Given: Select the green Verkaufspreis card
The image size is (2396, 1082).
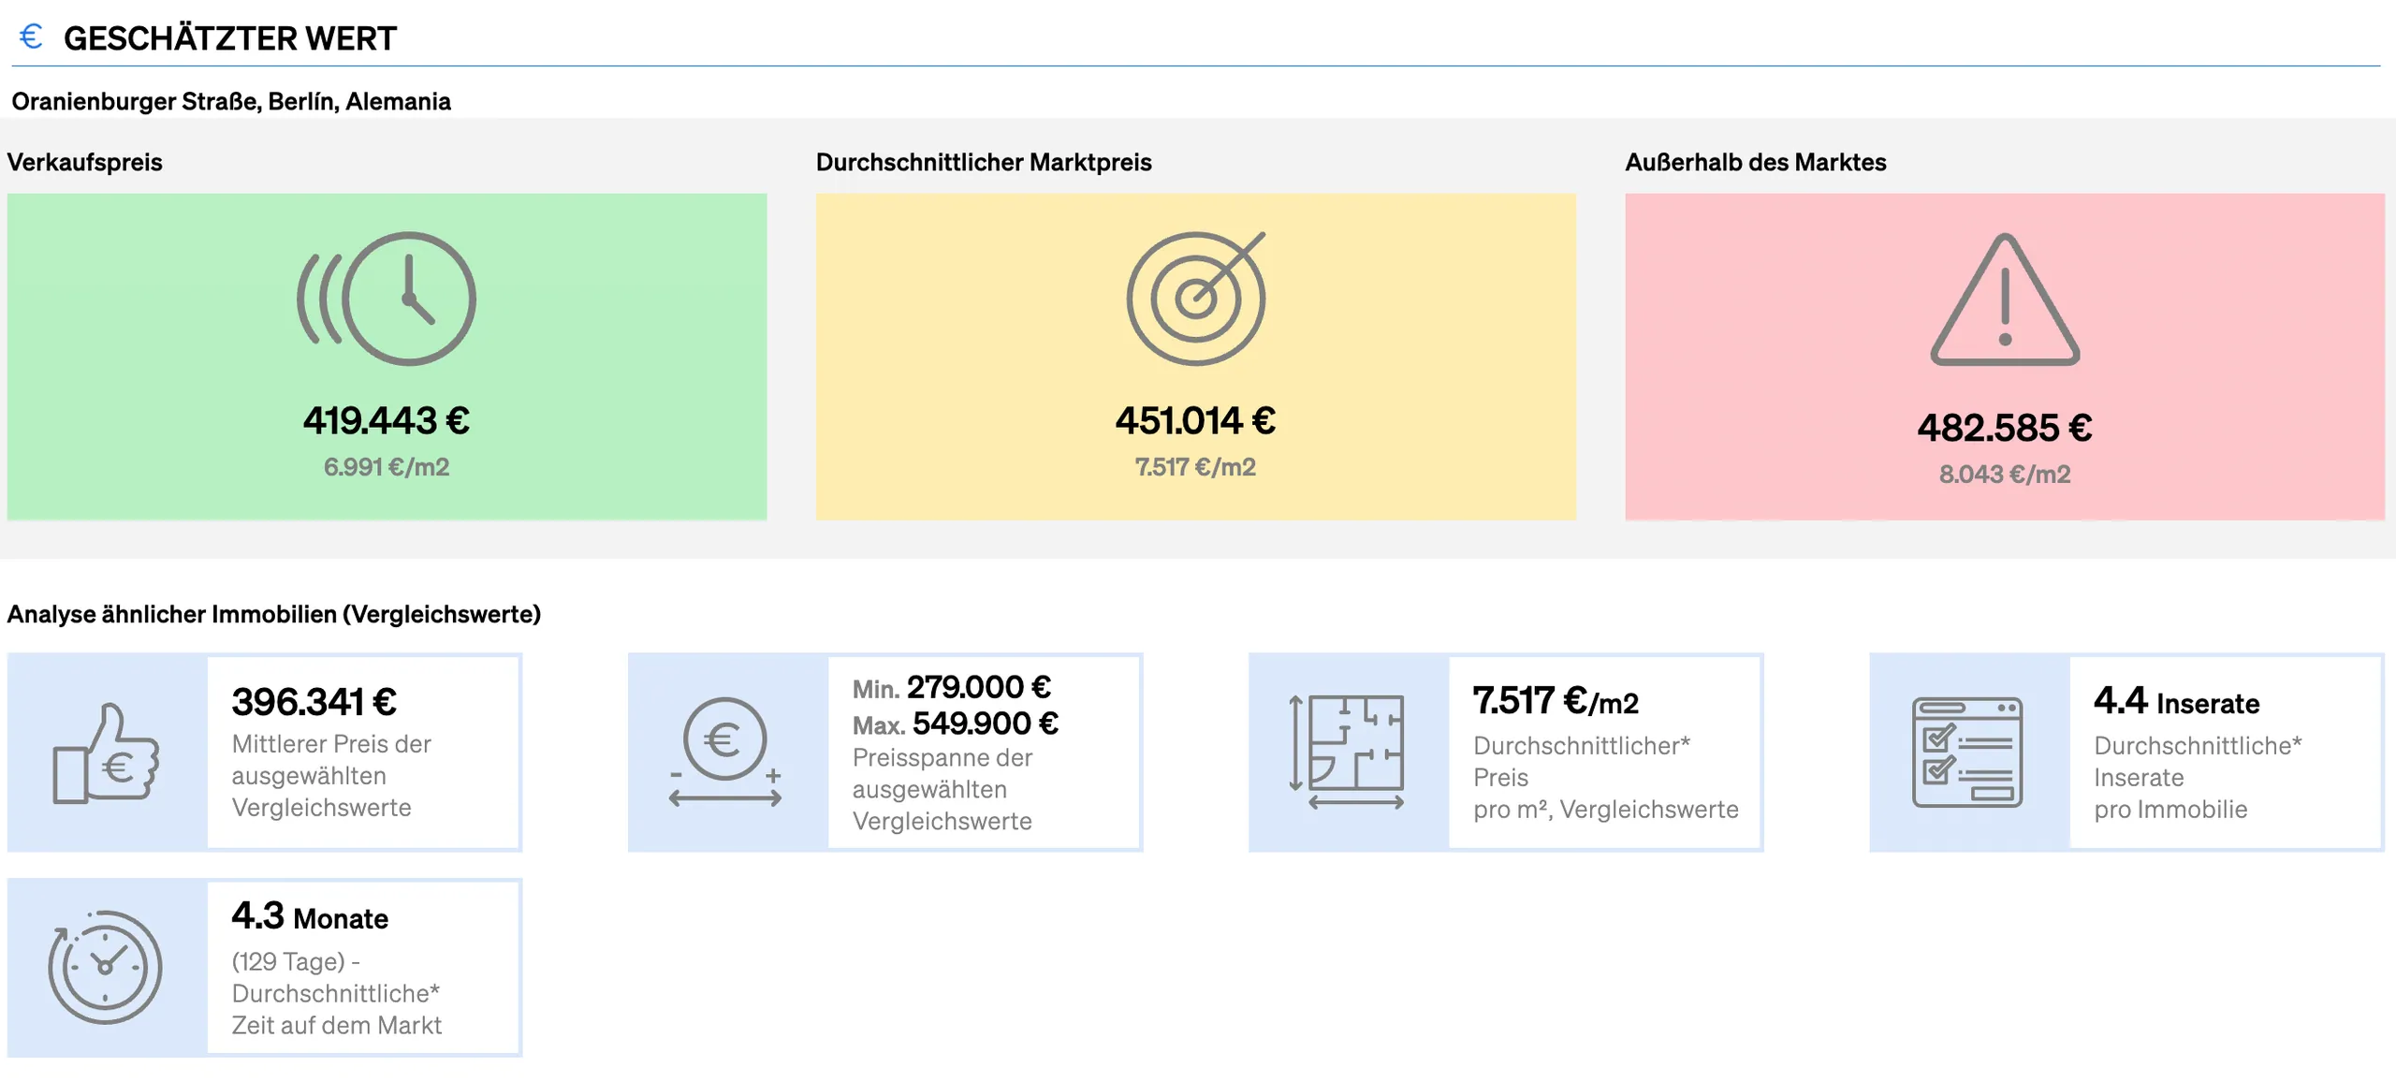Looking at the screenshot, I should pos(387,357).
